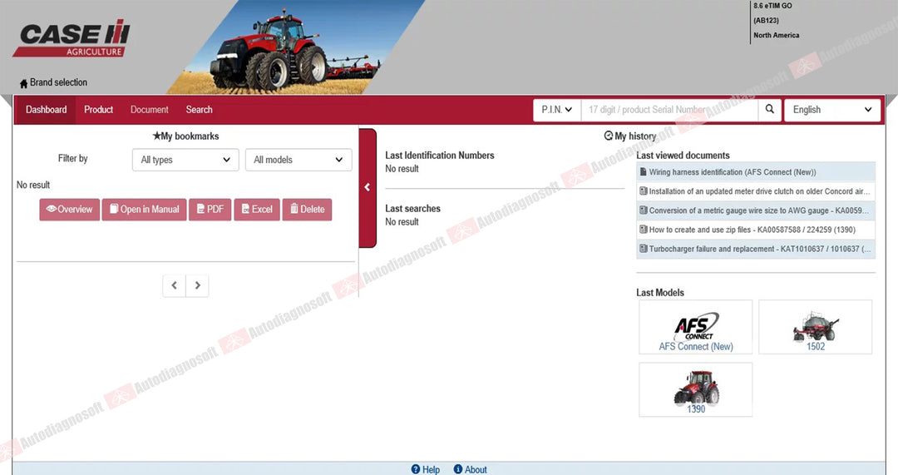Click the My bookmarks star heading

click(185, 136)
